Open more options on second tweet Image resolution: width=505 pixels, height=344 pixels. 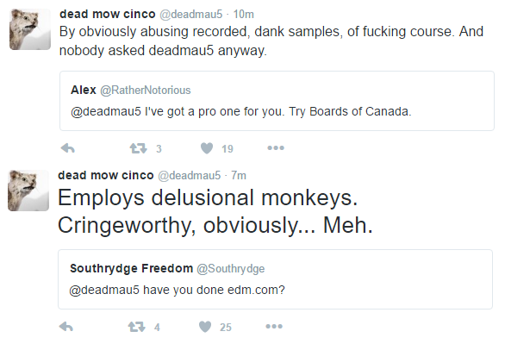coord(274,327)
